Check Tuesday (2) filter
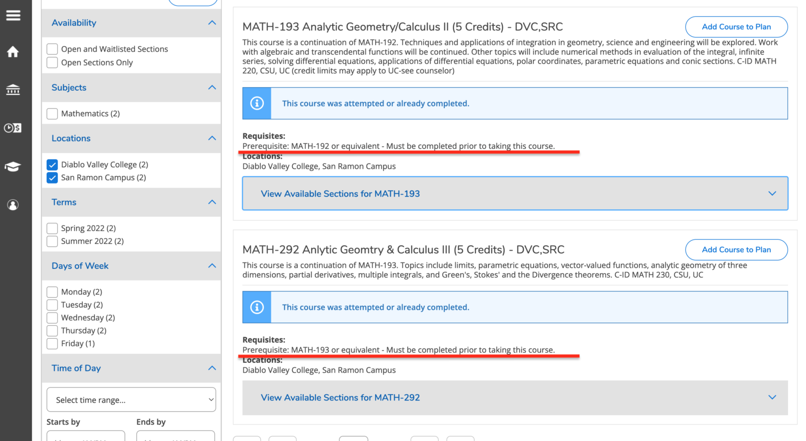Screen dimensions: 806x441 point(52,305)
